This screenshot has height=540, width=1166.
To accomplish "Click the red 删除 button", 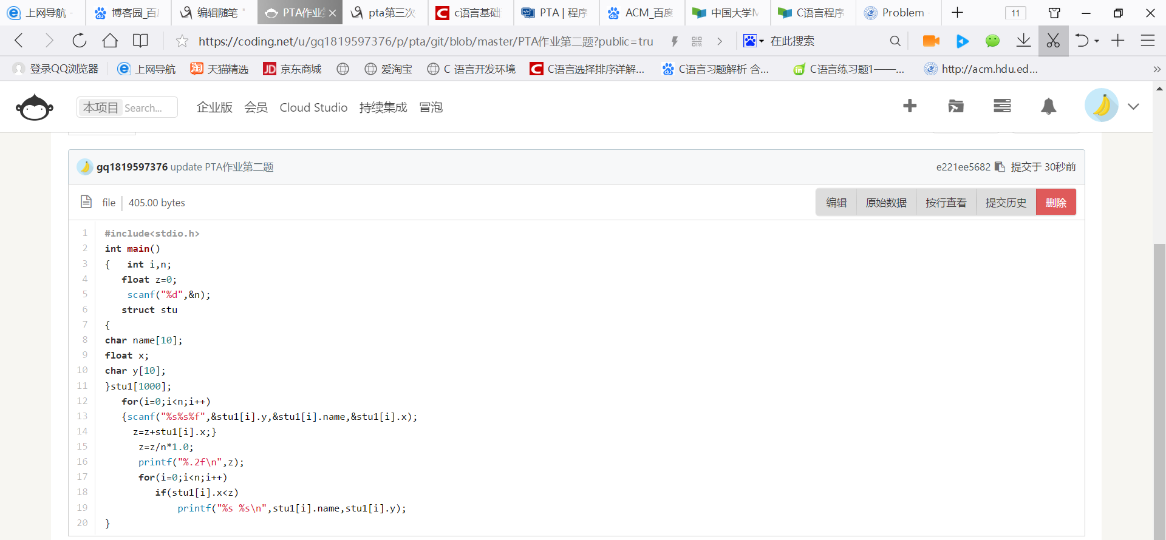I will click(1056, 203).
